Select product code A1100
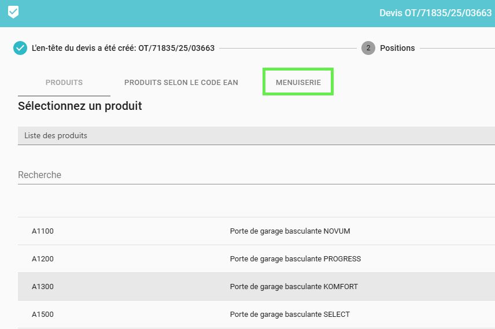495x329 pixels. tap(43, 231)
